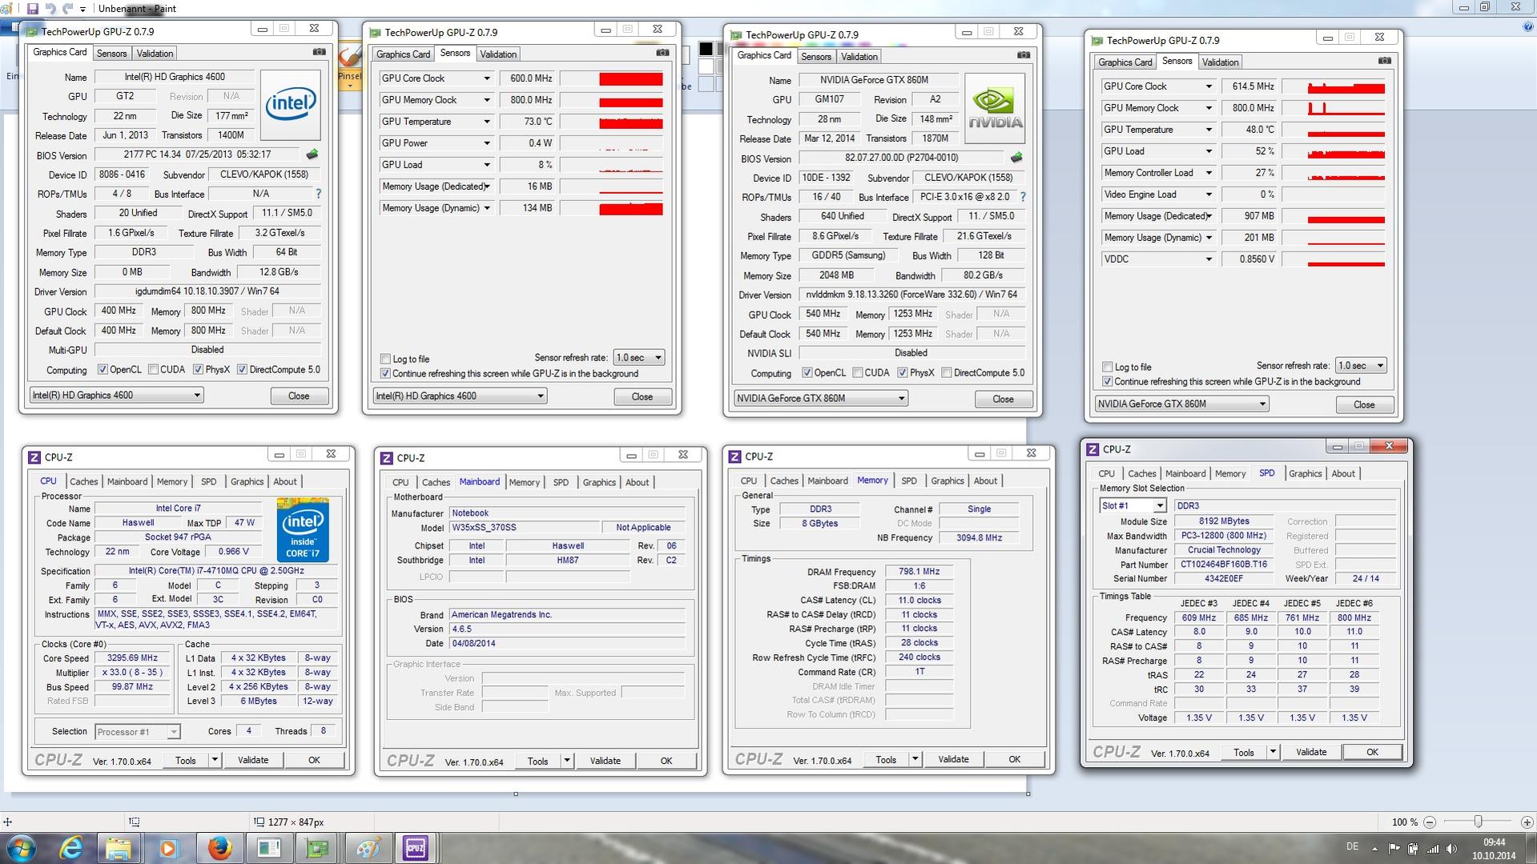
Task: Toggle CUDA checkbox in GTX 860M Graphics Card window
Action: coord(858,373)
